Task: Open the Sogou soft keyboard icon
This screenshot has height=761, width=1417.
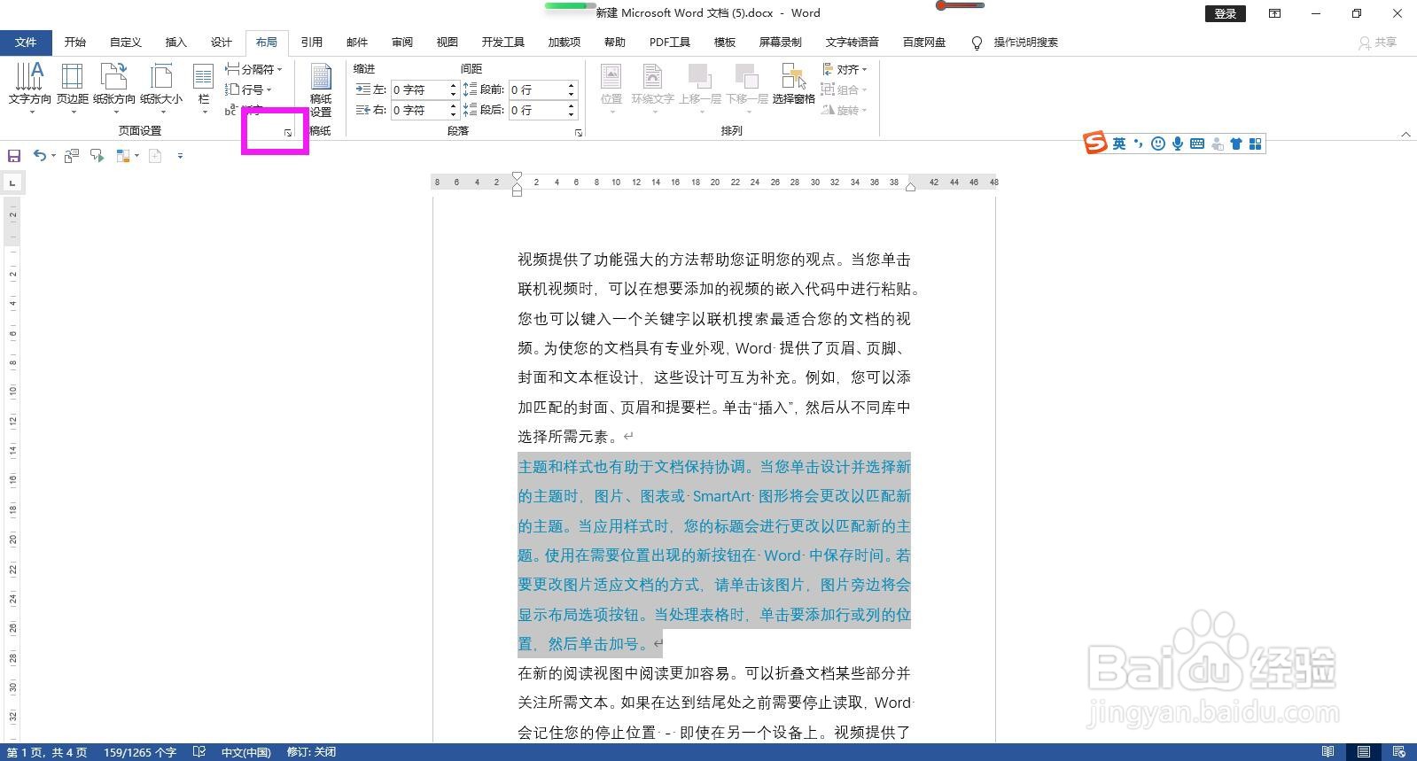Action: pos(1197,144)
